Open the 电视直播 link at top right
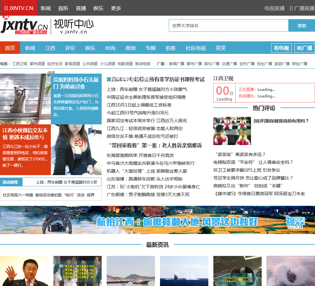 [x=275, y=8]
